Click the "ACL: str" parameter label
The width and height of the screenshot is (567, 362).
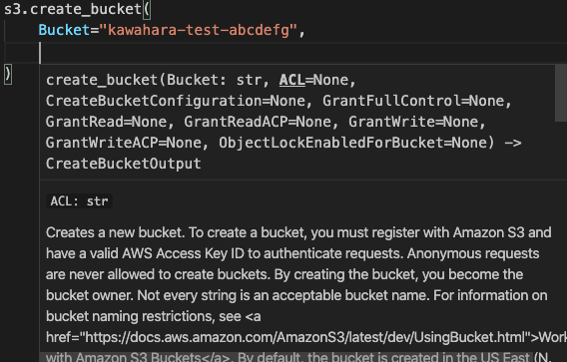coord(79,201)
